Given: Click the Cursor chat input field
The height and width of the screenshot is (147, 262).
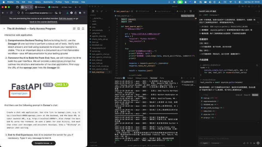Looking at the screenshot, I should click(229, 139).
